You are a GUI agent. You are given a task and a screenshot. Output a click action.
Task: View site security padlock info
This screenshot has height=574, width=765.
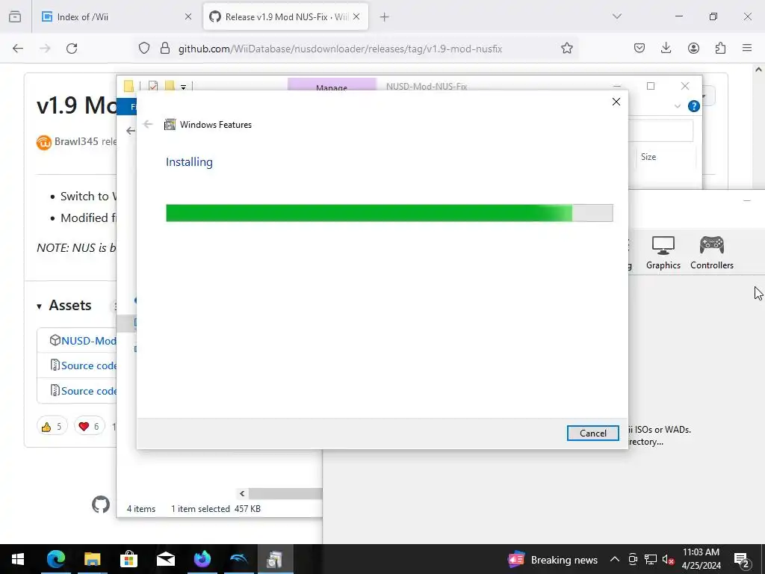click(165, 49)
